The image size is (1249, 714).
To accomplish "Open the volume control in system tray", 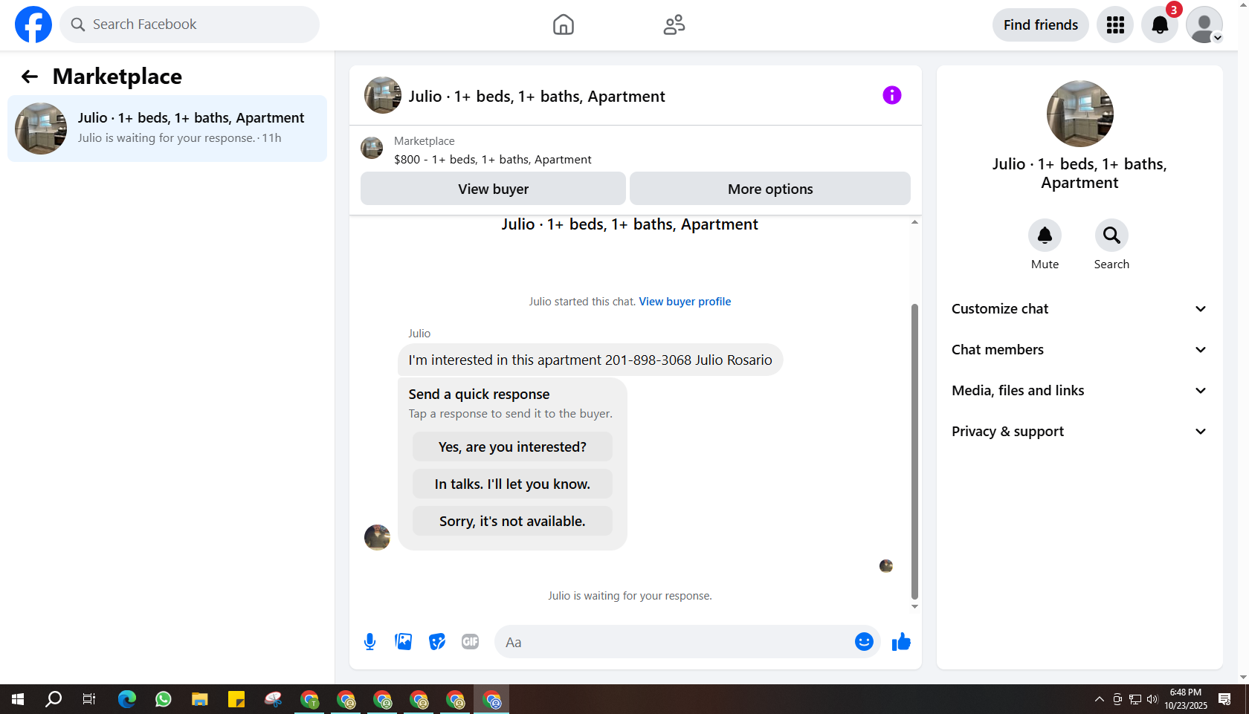I will (x=1152, y=699).
